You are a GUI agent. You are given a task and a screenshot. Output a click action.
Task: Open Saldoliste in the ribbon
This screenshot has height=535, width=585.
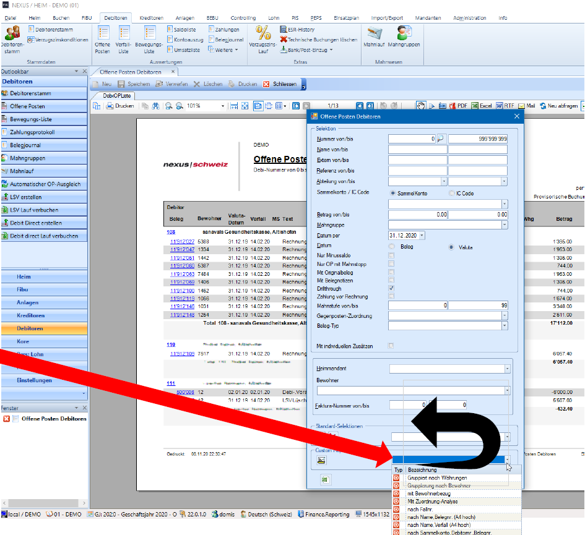tap(181, 30)
